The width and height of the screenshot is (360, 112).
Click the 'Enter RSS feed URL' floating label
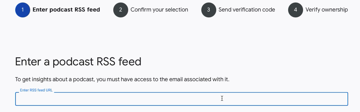36,90
